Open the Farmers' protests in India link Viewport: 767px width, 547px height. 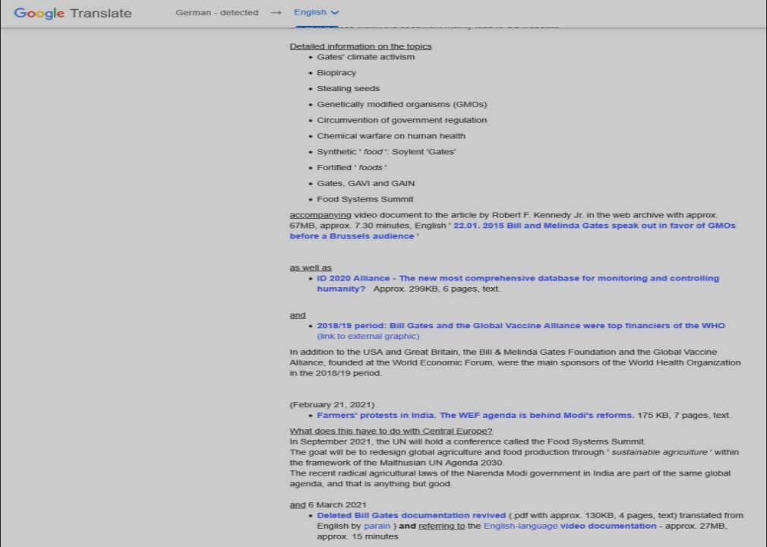pyautogui.click(x=475, y=416)
